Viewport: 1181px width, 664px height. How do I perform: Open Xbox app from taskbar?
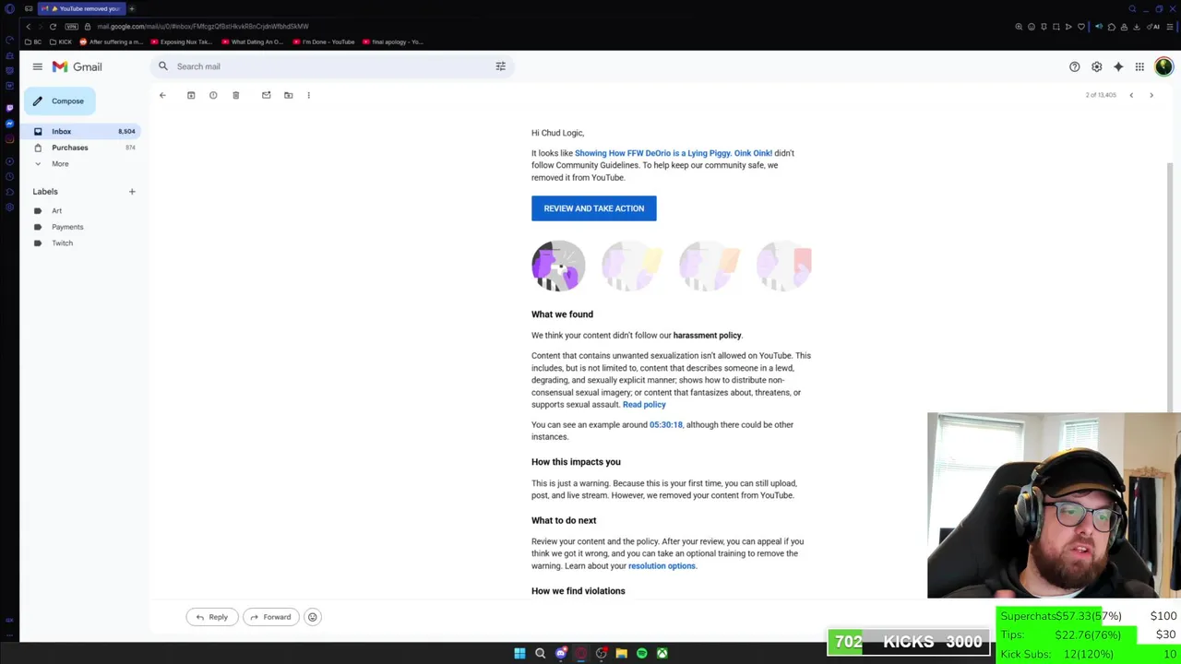[x=662, y=653]
